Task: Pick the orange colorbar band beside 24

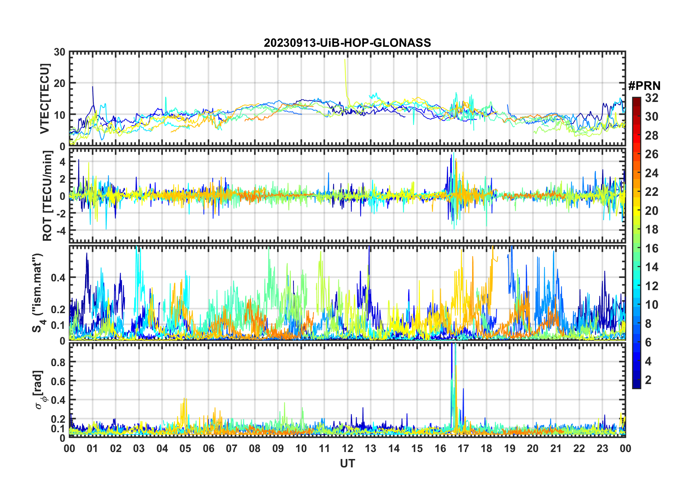Action: pos(636,173)
